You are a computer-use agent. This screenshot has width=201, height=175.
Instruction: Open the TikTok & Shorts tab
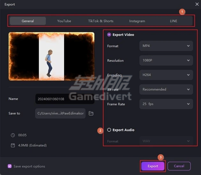(101, 21)
